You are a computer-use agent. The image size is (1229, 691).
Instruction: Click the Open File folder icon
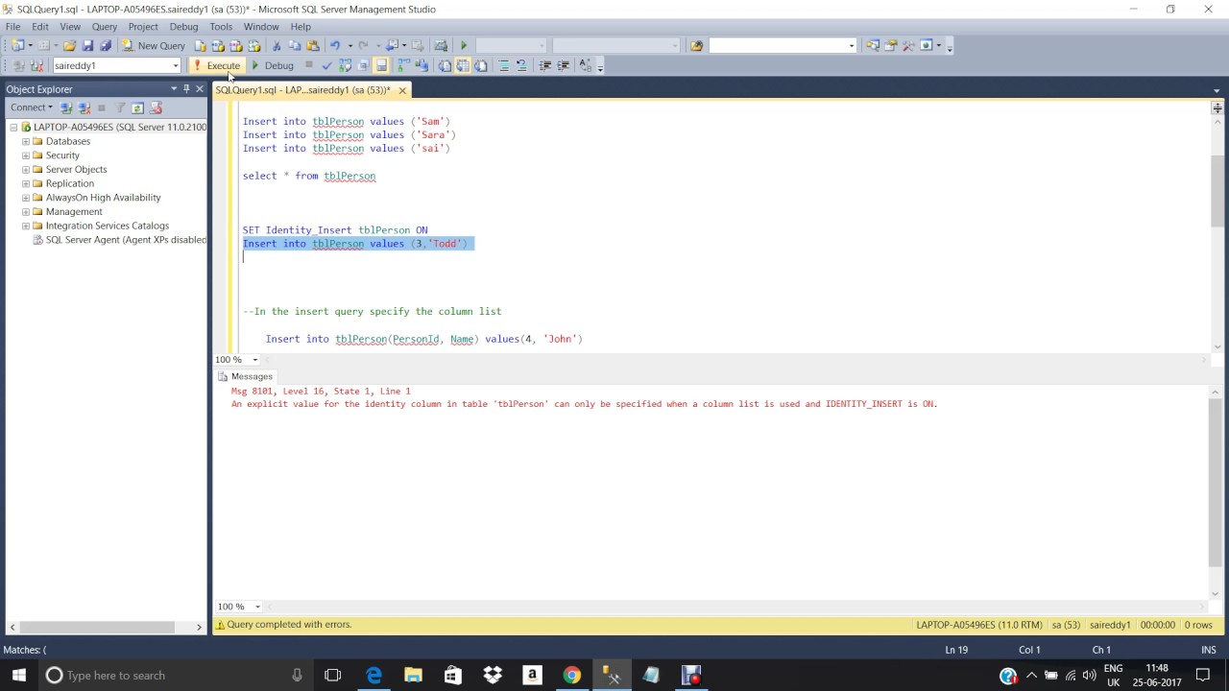coord(69,45)
